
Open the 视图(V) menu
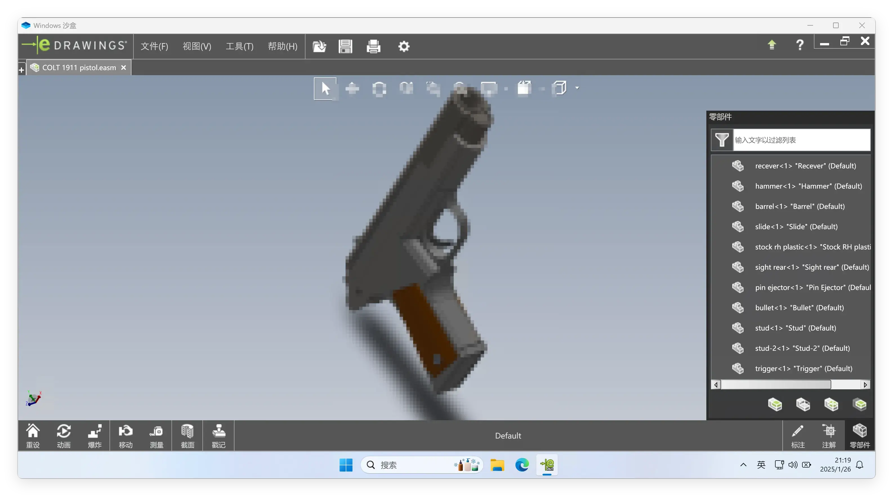pos(197,46)
